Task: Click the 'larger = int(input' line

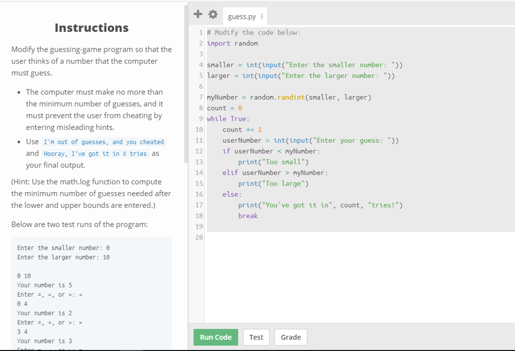Action: coord(301,75)
